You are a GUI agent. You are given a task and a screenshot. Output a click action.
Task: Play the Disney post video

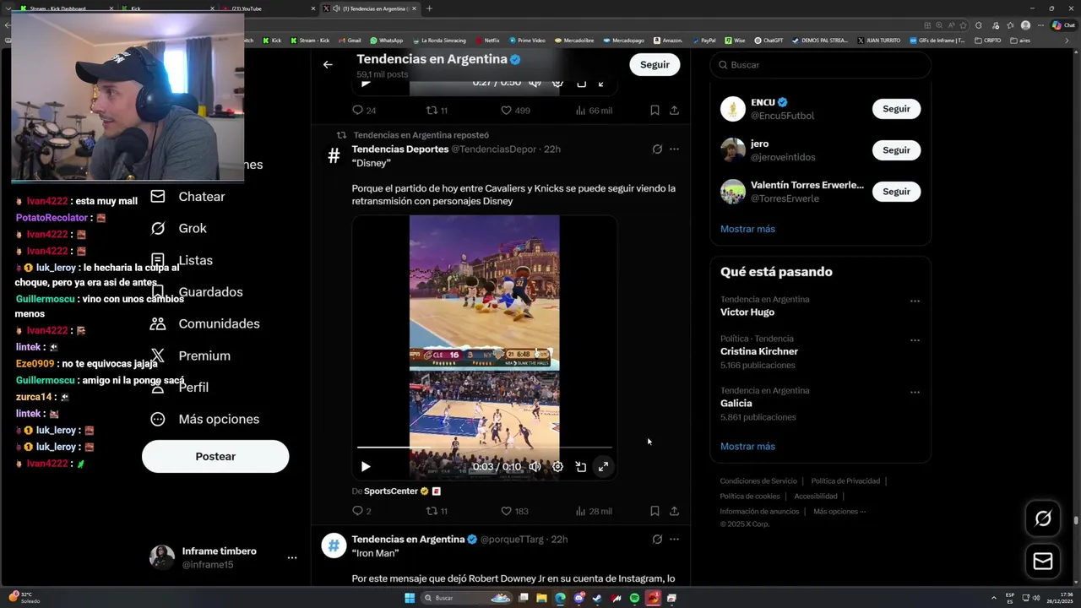(x=366, y=466)
